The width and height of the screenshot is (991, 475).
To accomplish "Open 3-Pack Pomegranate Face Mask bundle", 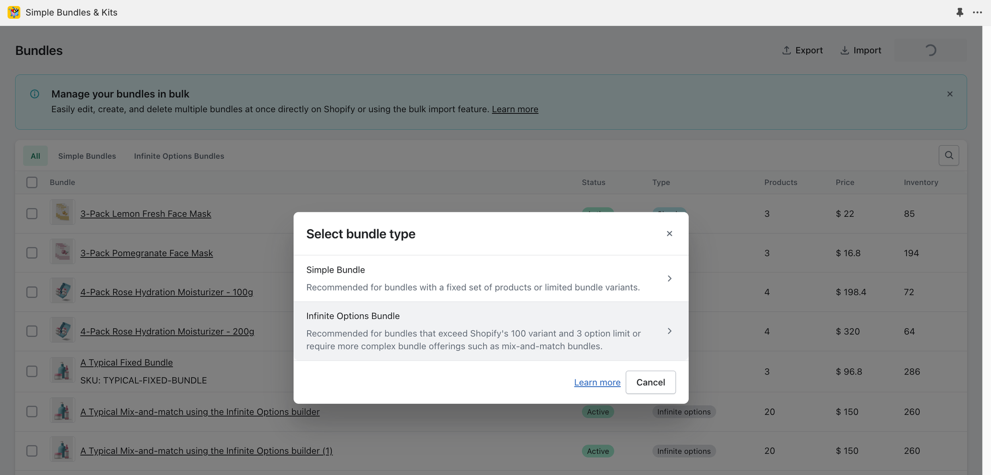I will tap(147, 253).
